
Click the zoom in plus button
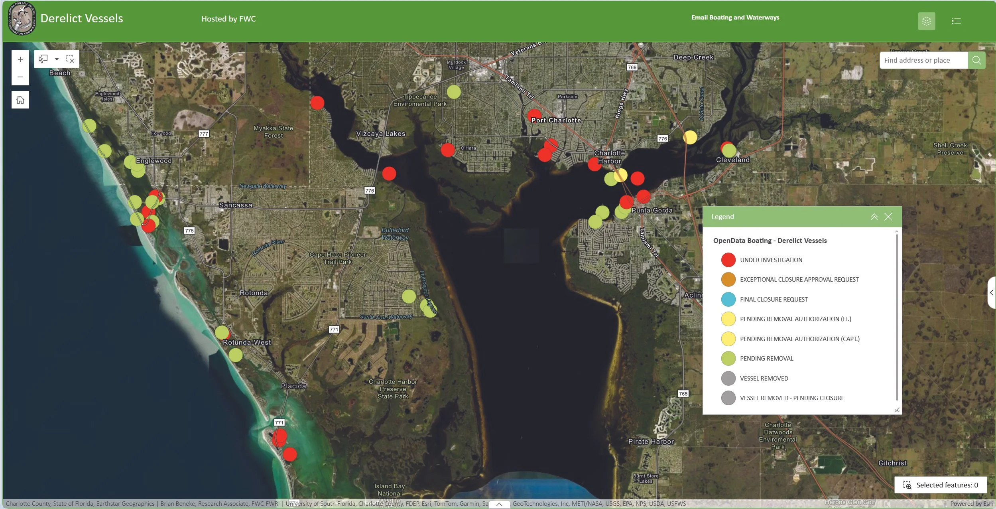(20, 59)
